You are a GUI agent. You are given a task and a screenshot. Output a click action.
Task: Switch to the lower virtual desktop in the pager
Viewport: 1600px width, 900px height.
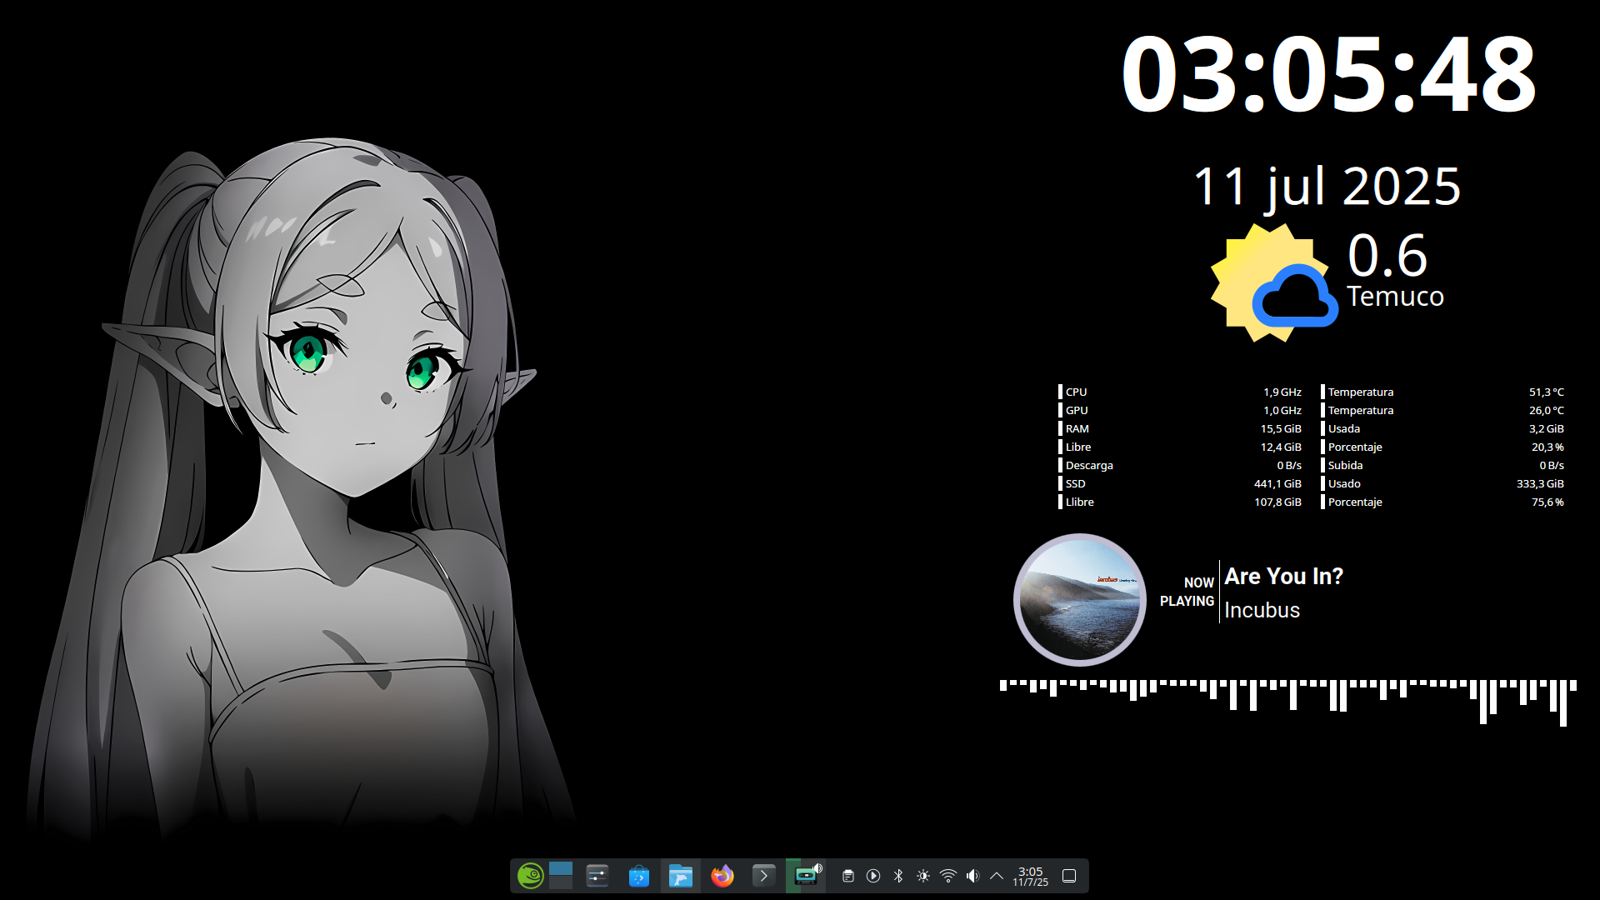pos(561,883)
